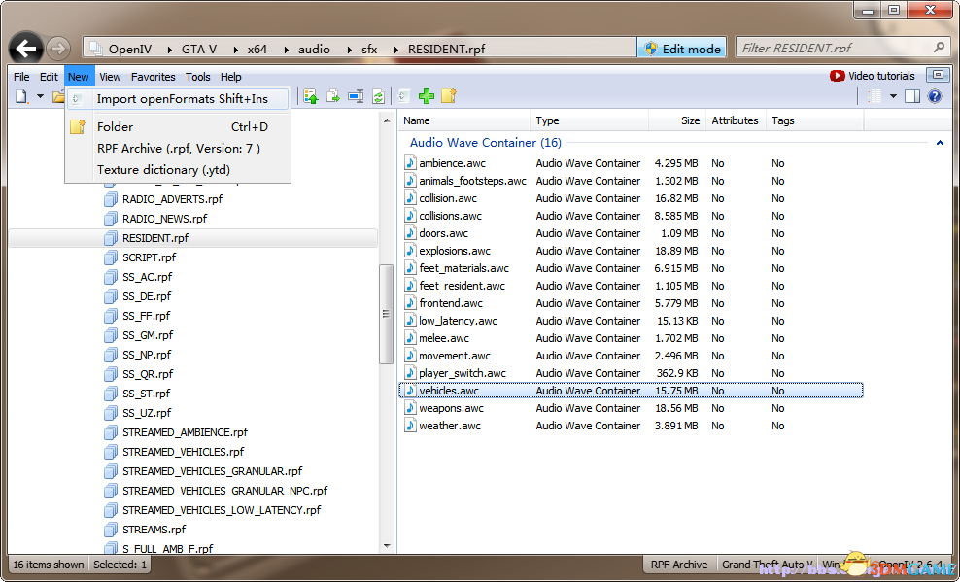Click the 16 items shown status entry
This screenshot has height=582, width=960.
click(49, 565)
